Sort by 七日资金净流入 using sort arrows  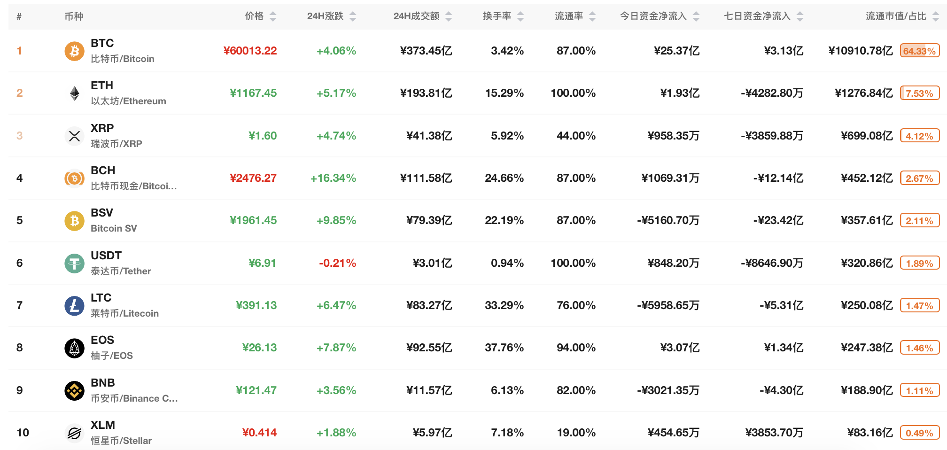click(800, 16)
